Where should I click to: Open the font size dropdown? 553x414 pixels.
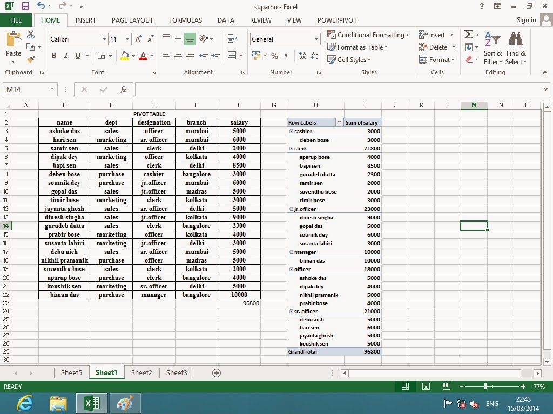click(127, 39)
